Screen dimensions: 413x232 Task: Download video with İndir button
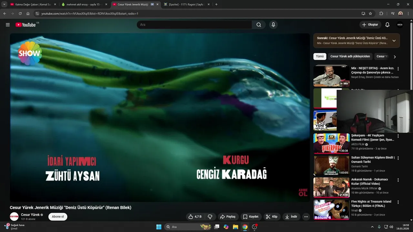pyautogui.click(x=291, y=217)
